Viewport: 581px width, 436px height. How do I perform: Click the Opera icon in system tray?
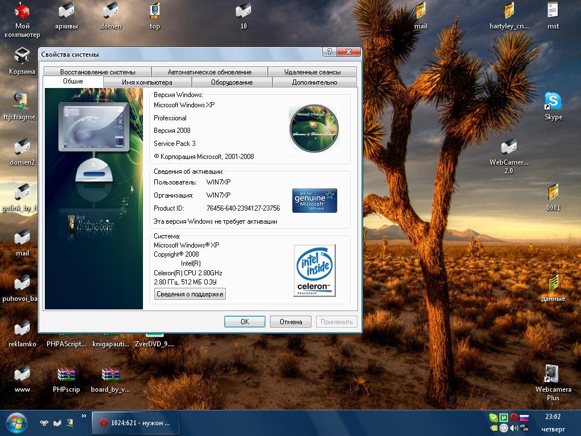(514, 418)
